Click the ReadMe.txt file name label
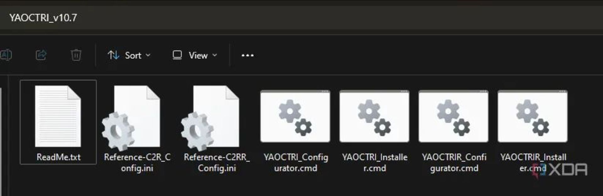The width and height of the screenshot is (603, 196). [58, 157]
